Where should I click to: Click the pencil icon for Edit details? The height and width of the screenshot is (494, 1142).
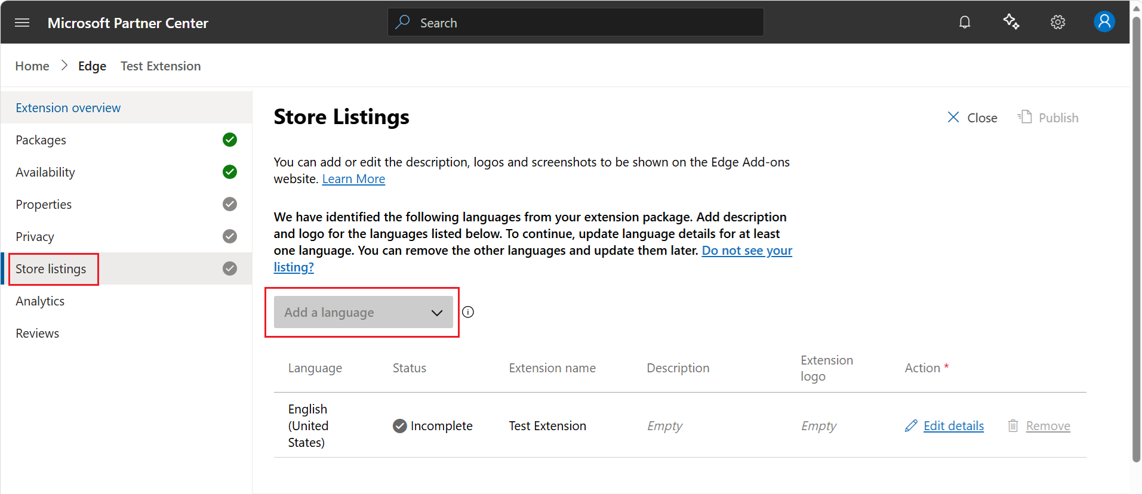tap(911, 426)
